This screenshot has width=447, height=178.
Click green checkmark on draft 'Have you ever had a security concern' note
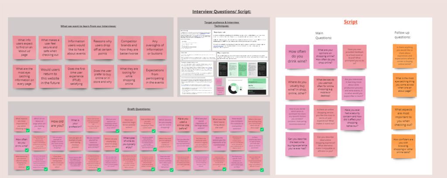172,170
